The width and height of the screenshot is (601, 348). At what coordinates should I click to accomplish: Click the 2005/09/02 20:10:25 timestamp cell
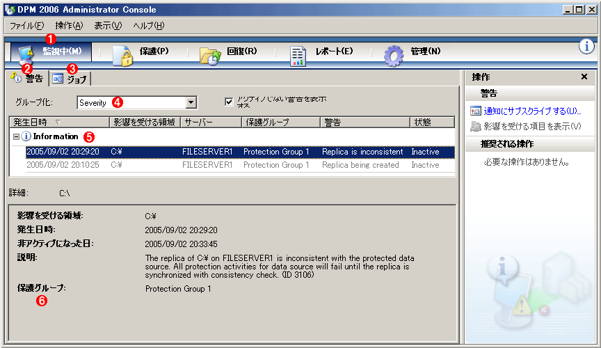point(63,165)
